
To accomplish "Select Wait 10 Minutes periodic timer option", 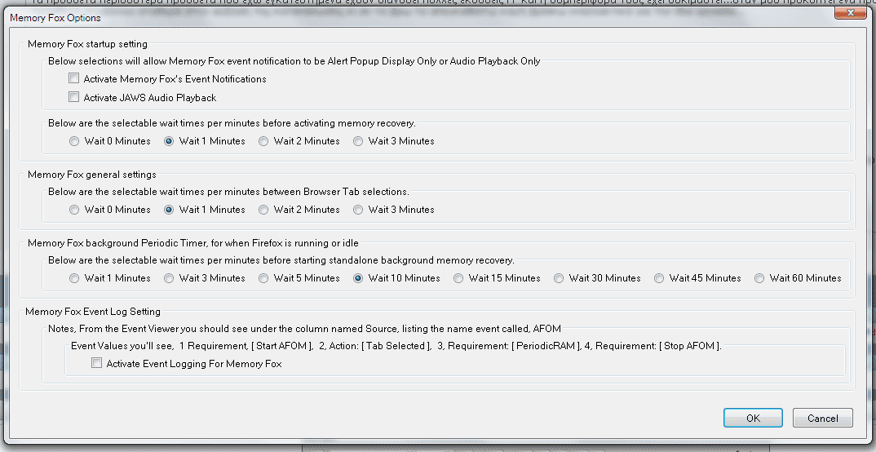I will pos(358,278).
